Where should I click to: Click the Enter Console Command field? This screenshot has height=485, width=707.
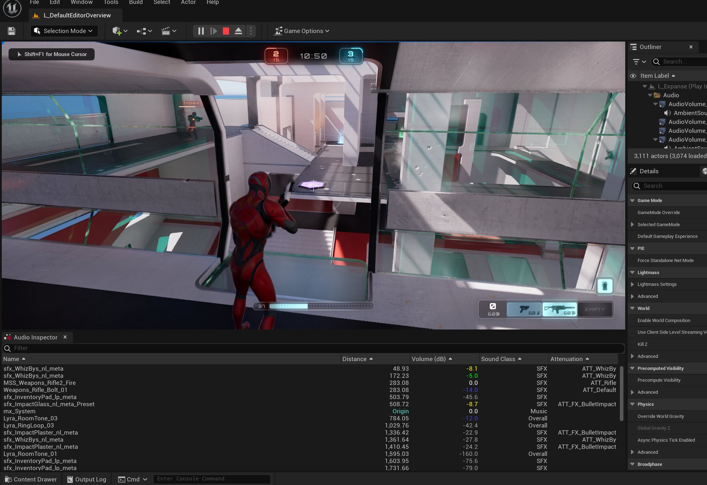(x=212, y=479)
